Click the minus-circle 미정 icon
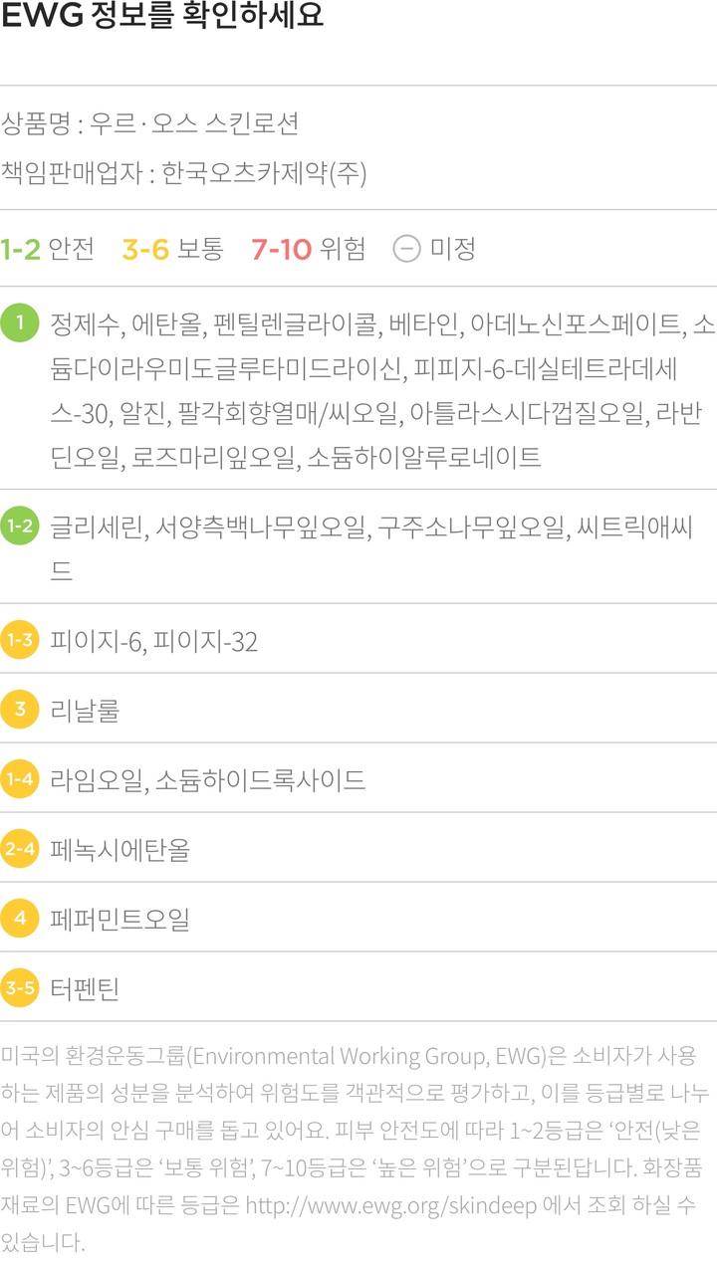This screenshot has height=1261, width=717. click(x=406, y=248)
